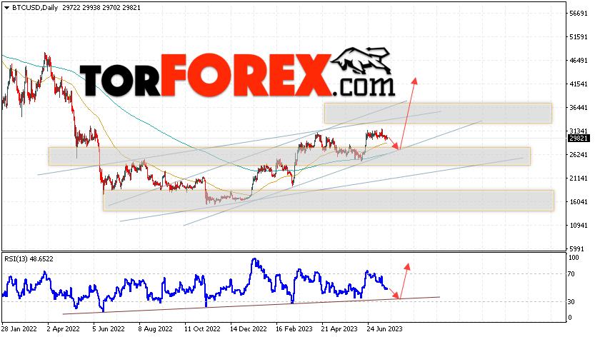Select price axis label 56691
Screen dimensions: 595x337
tap(579, 14)
